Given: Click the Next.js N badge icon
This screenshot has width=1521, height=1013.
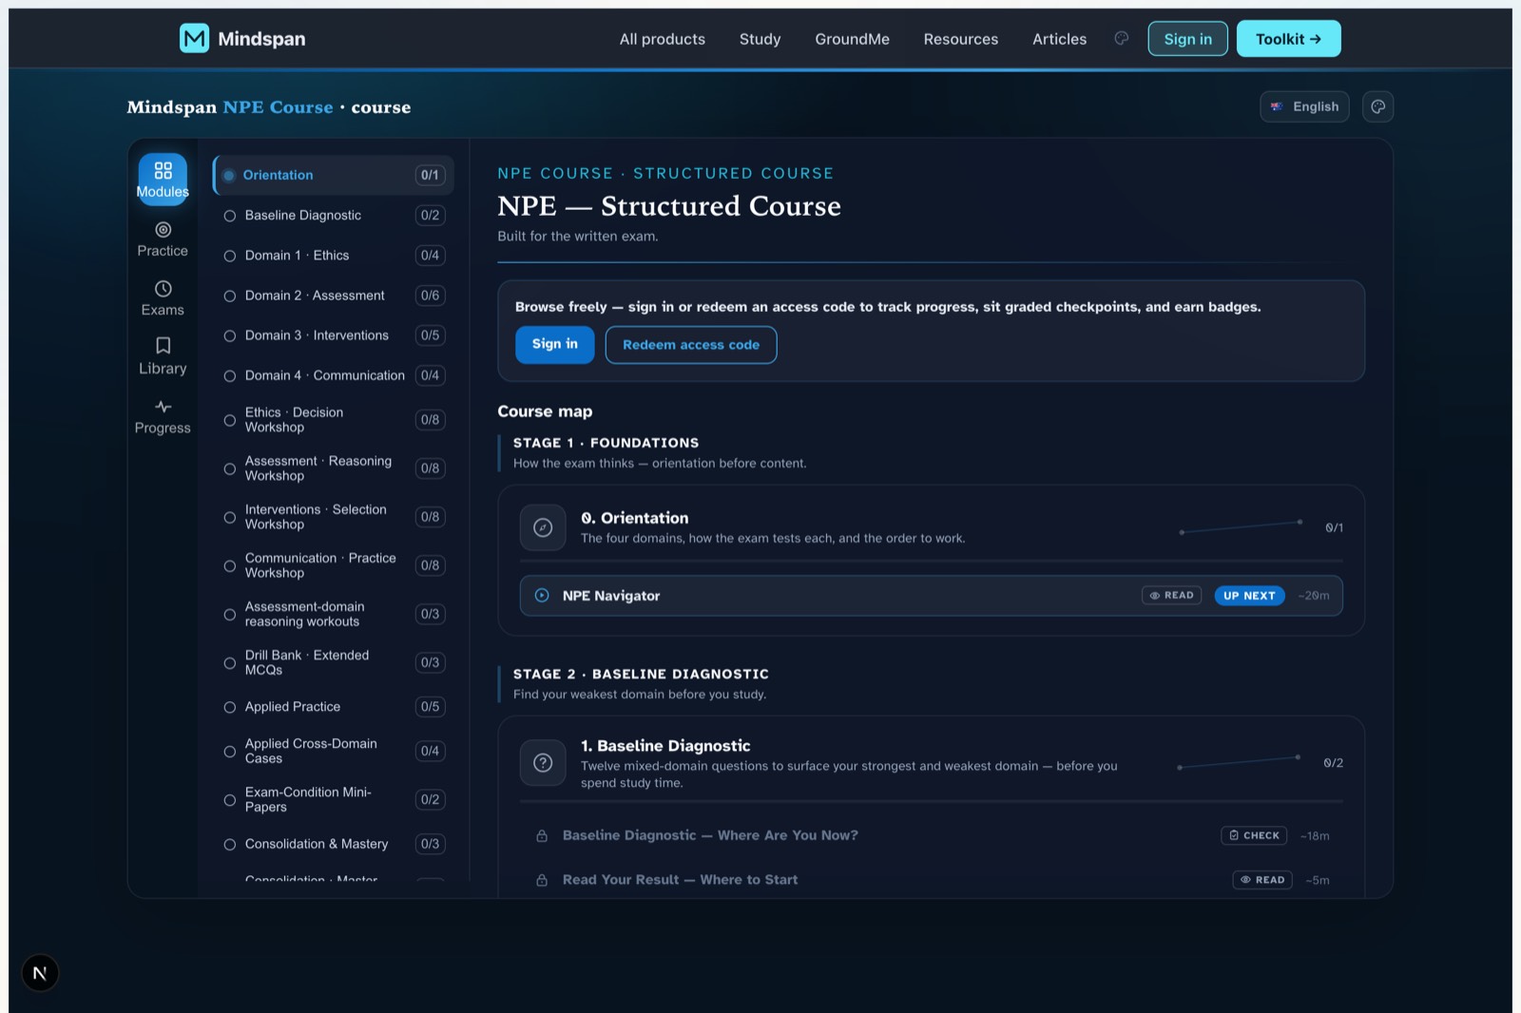Looking at the screenshot, I should [40, 973].
